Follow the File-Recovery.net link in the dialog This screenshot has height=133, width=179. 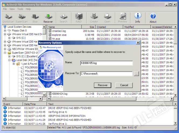pyautogui.click(x=52, y=47)
